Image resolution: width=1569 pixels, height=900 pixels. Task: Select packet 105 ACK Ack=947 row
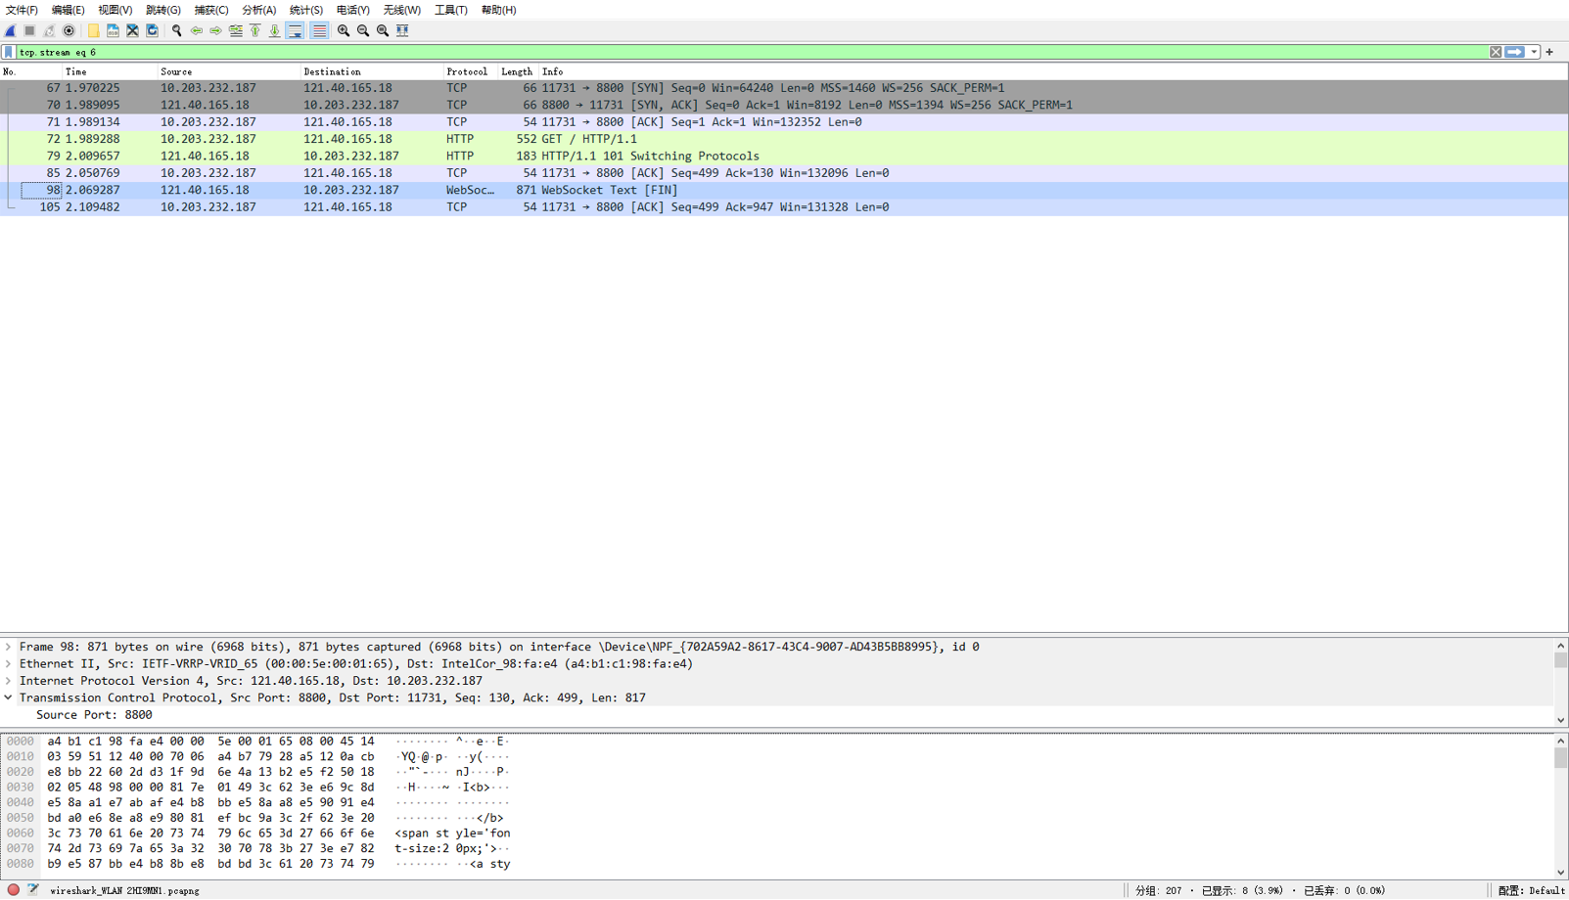point(784,207)
